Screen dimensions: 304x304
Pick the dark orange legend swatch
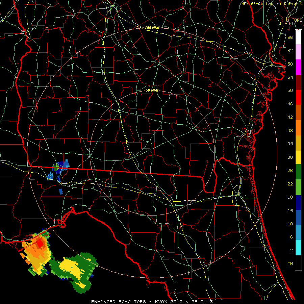298,112
